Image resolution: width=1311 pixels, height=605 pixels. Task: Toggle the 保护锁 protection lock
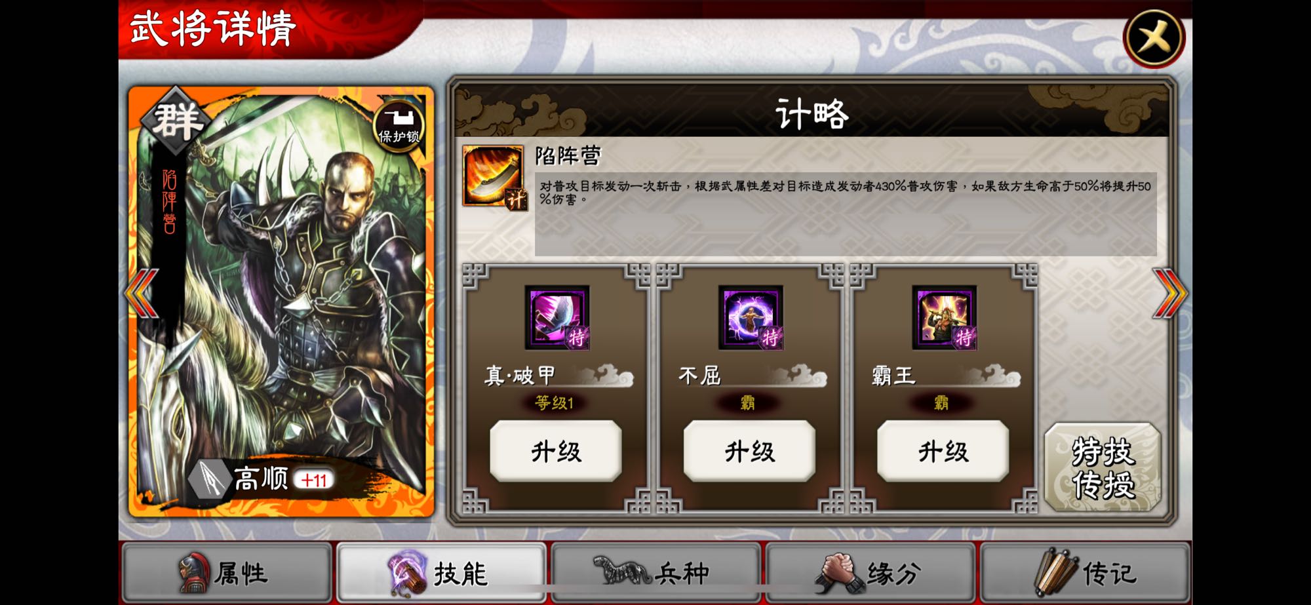pyautogui.click(x=398, y=125)
